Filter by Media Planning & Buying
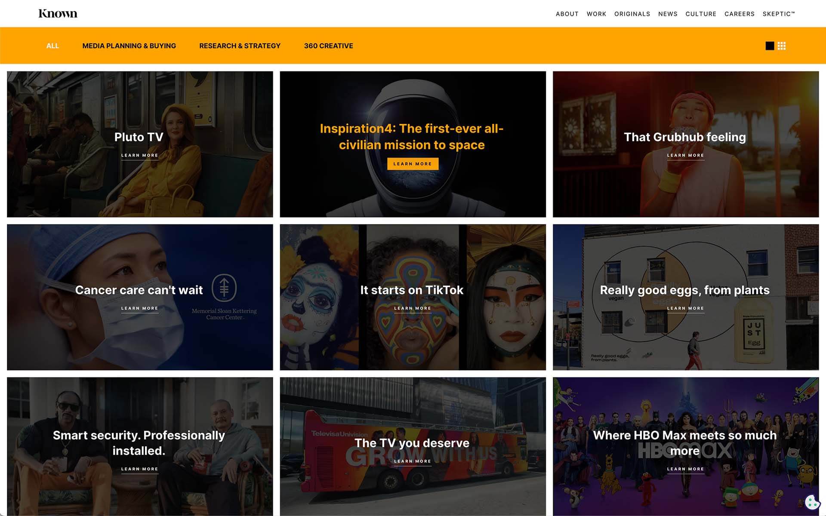 [129, 46]
